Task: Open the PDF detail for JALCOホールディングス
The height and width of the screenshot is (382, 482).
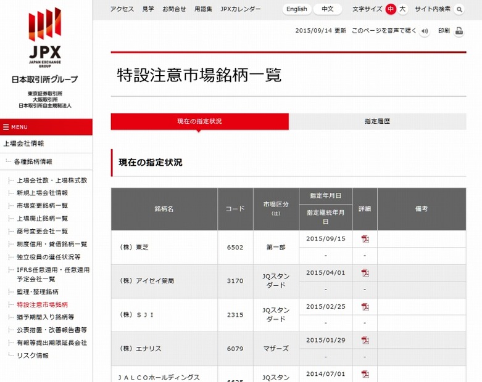Action: tap(365, 374)
